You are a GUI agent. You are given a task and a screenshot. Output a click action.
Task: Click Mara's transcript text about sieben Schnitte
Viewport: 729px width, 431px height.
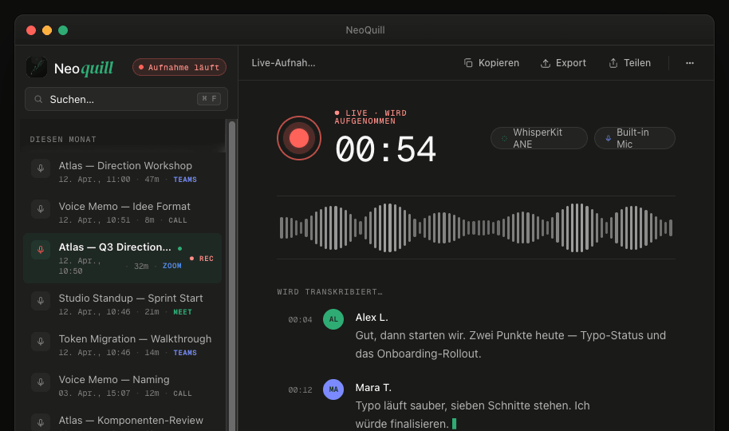tap(472, 415)
